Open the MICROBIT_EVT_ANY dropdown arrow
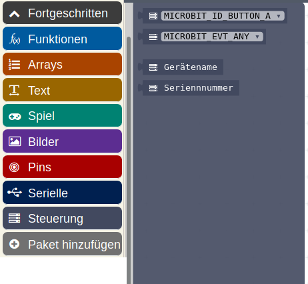This screenshot has width=308, height=284. click(257, 37)
